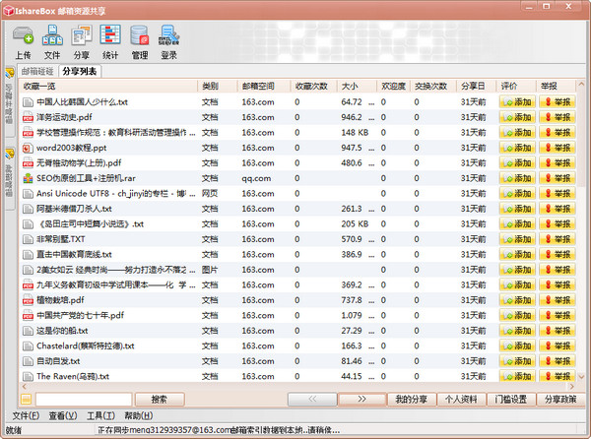
Task: Switch to the 邮箱碰碰 tab
Action: (x=36, y=71)
